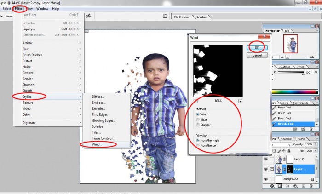Screen dimensions: 322x194
Task: Open the Fill slider arrow
Action: (316, 151)
